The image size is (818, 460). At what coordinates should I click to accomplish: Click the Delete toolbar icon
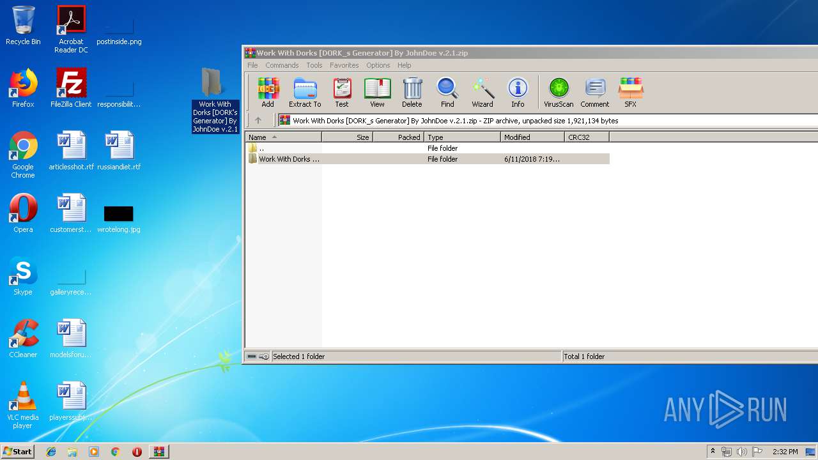coord(412,93)
